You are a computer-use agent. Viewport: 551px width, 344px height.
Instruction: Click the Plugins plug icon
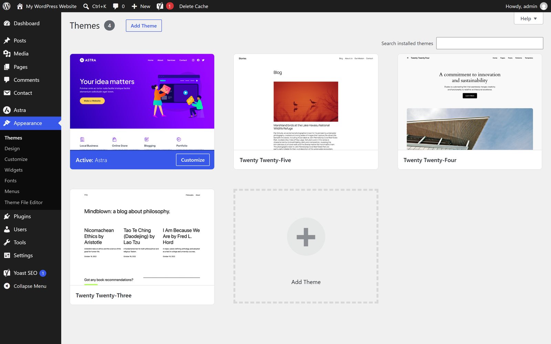coord(7,216)
